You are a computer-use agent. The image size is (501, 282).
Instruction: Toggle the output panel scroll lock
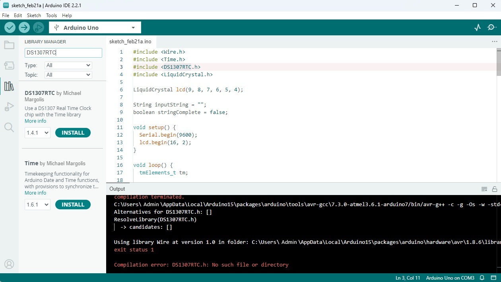click(495, 189)
